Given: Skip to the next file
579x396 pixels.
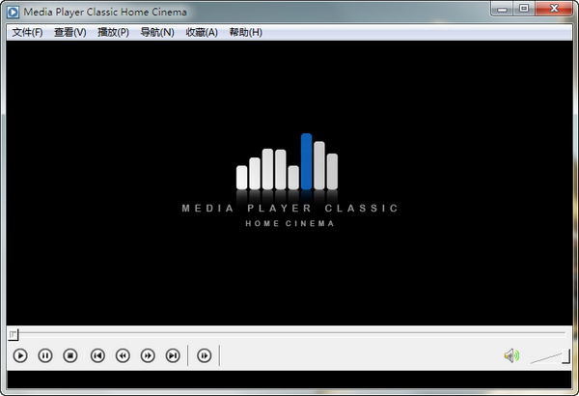Looking at the screenshot, I should coord(173,355).
